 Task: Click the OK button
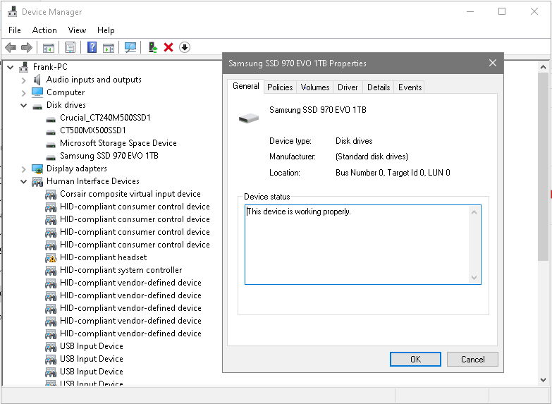point(415,360)
